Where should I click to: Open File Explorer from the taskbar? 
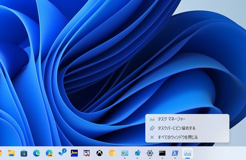coord(11,153)
